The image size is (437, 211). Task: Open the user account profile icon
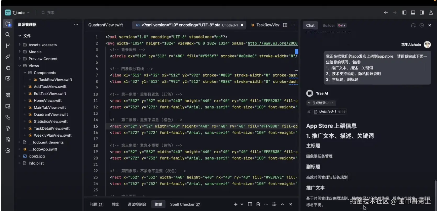431,13
